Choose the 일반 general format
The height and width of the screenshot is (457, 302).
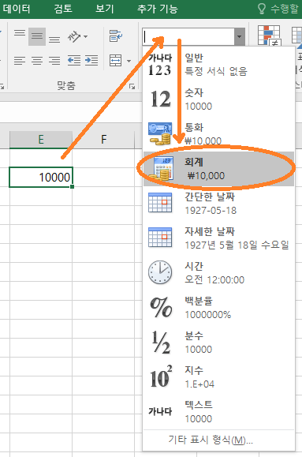click(x=218, y=64)
